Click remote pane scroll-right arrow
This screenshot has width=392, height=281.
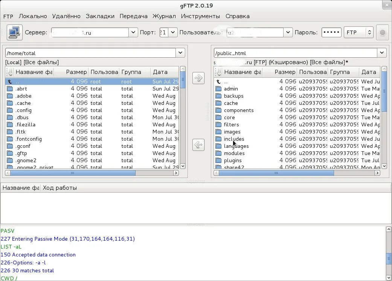point(377,173)
